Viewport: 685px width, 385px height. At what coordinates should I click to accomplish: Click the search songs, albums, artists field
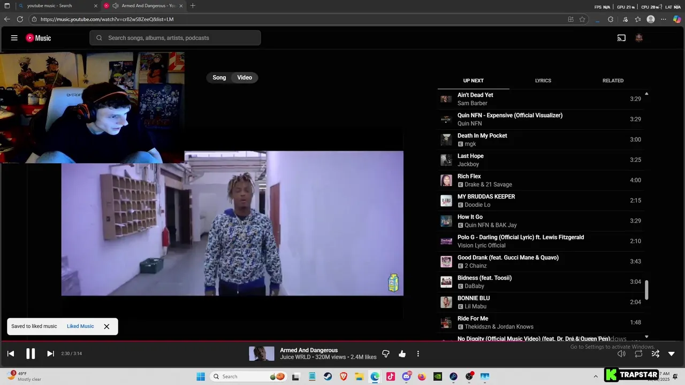(x=175, y=38)
